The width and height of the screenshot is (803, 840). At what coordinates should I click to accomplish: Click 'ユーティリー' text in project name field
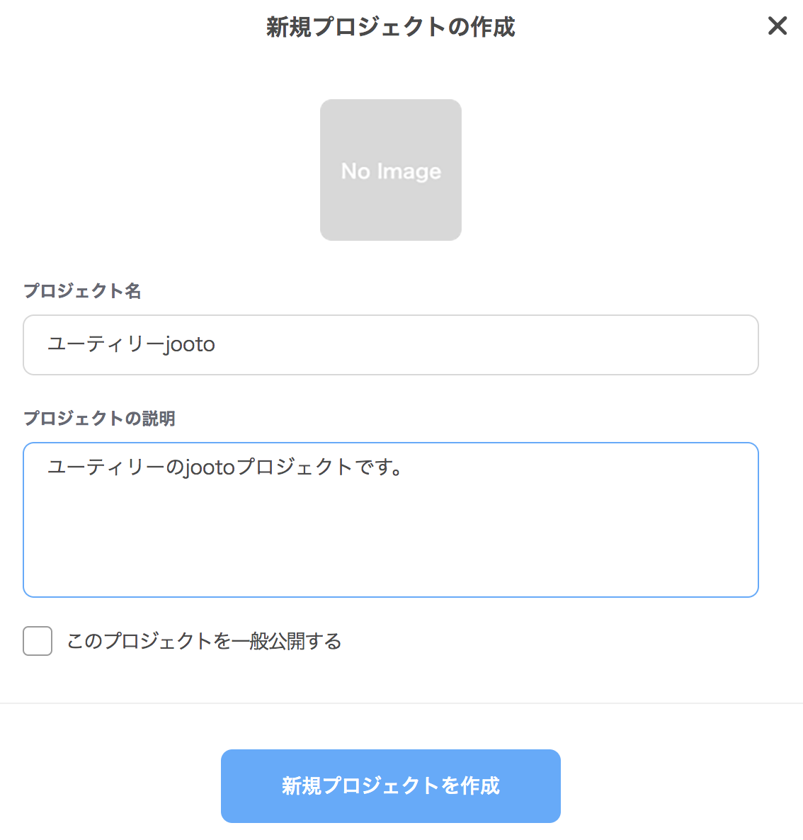105,344
